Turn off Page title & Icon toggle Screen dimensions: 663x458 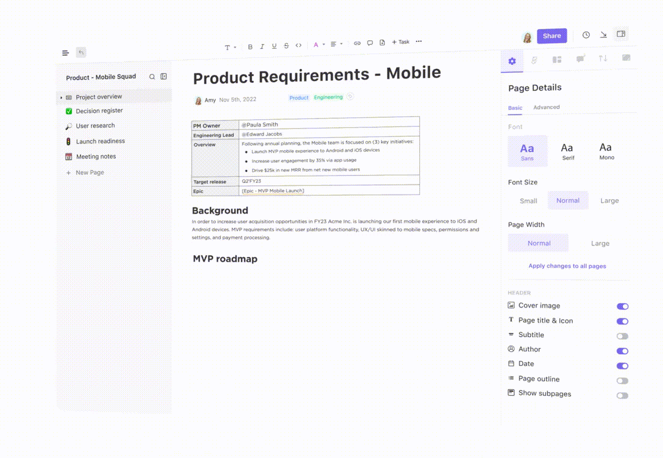coord(623,321)
